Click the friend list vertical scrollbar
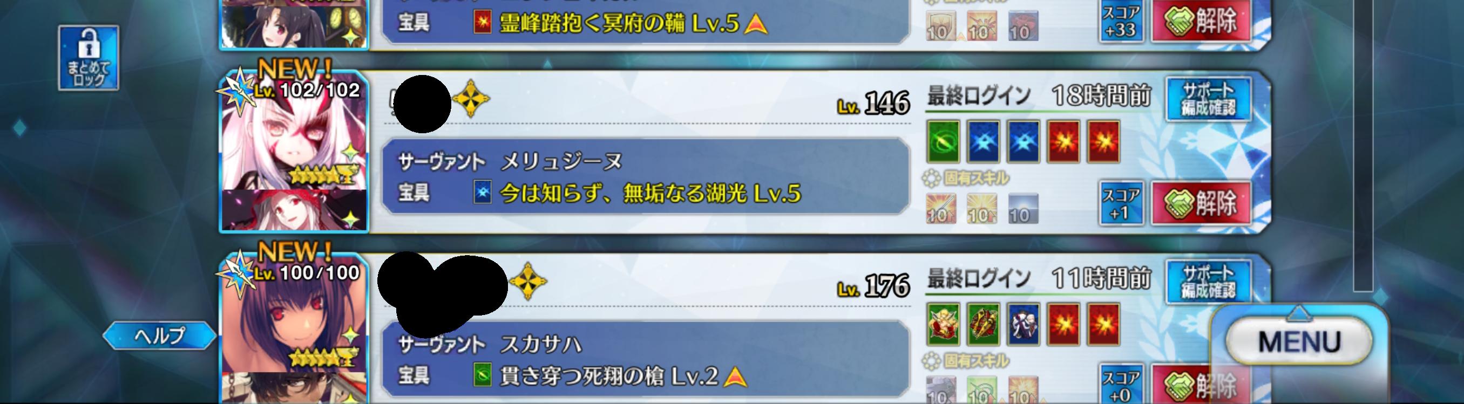Screen dimensions: 1464x404 tap(1363, 146)
